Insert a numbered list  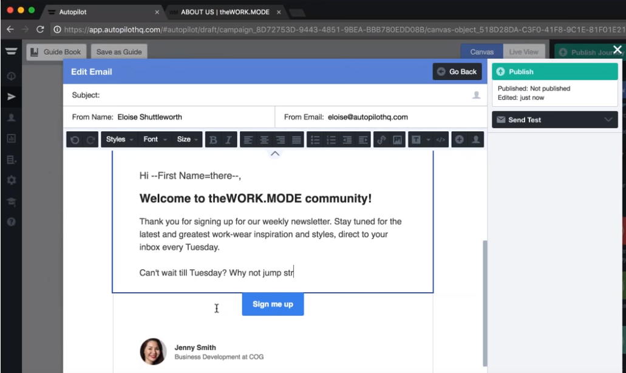331,140
